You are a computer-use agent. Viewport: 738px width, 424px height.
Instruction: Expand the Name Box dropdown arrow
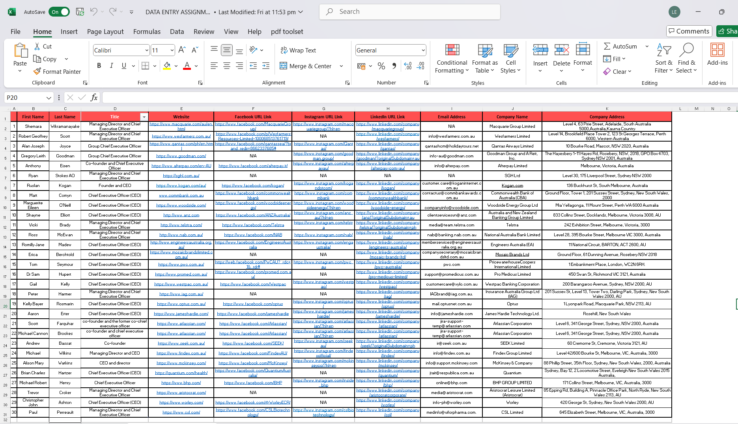coord(49,97)
